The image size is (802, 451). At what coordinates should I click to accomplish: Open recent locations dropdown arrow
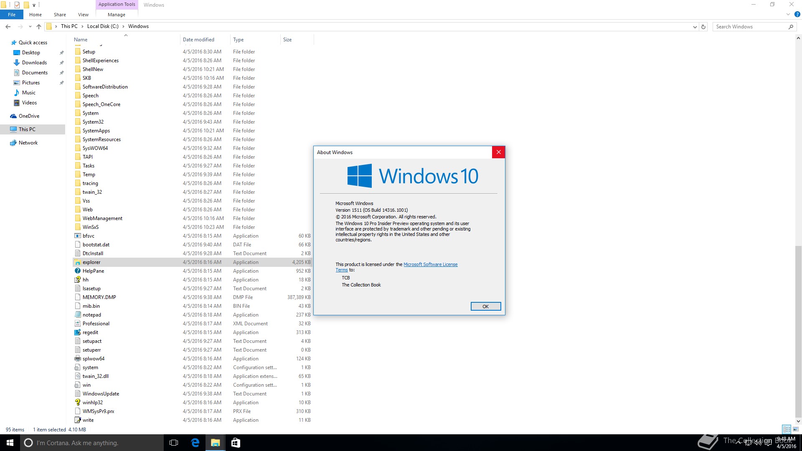30,26
